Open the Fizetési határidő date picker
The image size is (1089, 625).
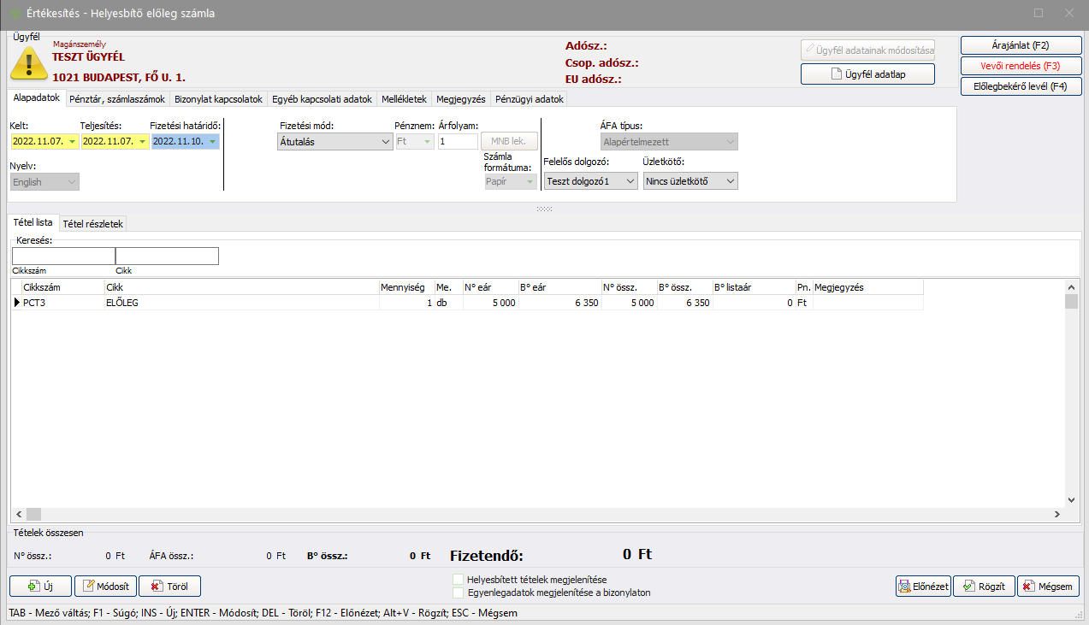click(x=212, y=142)
